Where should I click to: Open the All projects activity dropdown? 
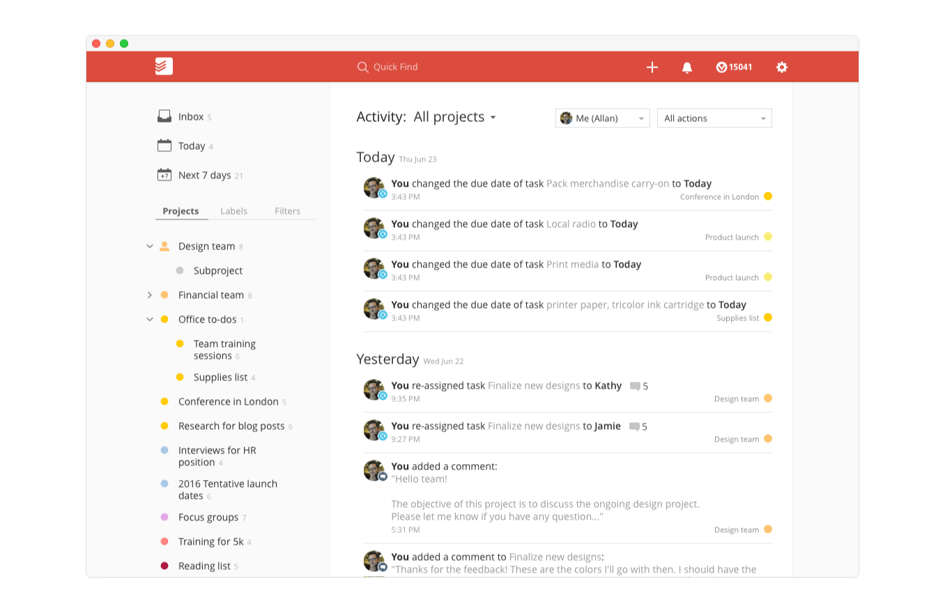pyautogui.click(x=455, y=117)
